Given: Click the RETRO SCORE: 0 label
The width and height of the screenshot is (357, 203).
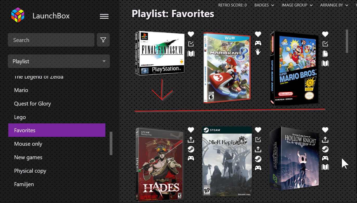Looking at the screenshot, I should [232, 5].
